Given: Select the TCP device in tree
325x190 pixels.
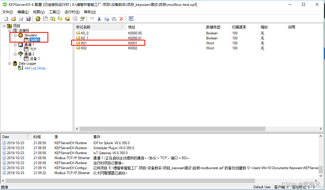Looking at the screenshot, I should click(33, 49).
